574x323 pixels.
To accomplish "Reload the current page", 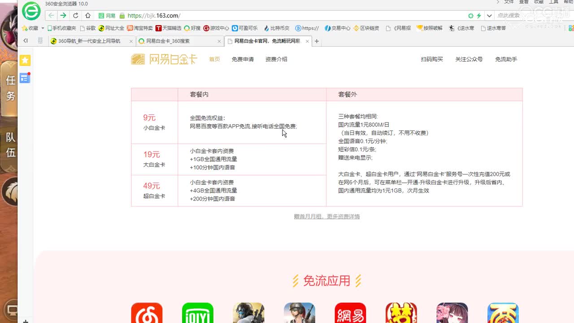I will (75, 15).
